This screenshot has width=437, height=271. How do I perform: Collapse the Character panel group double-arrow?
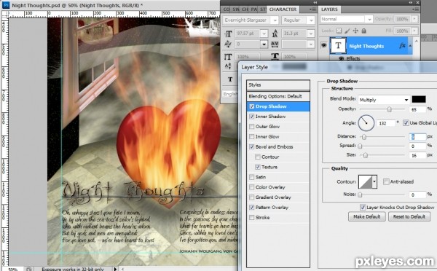point(315,2)
